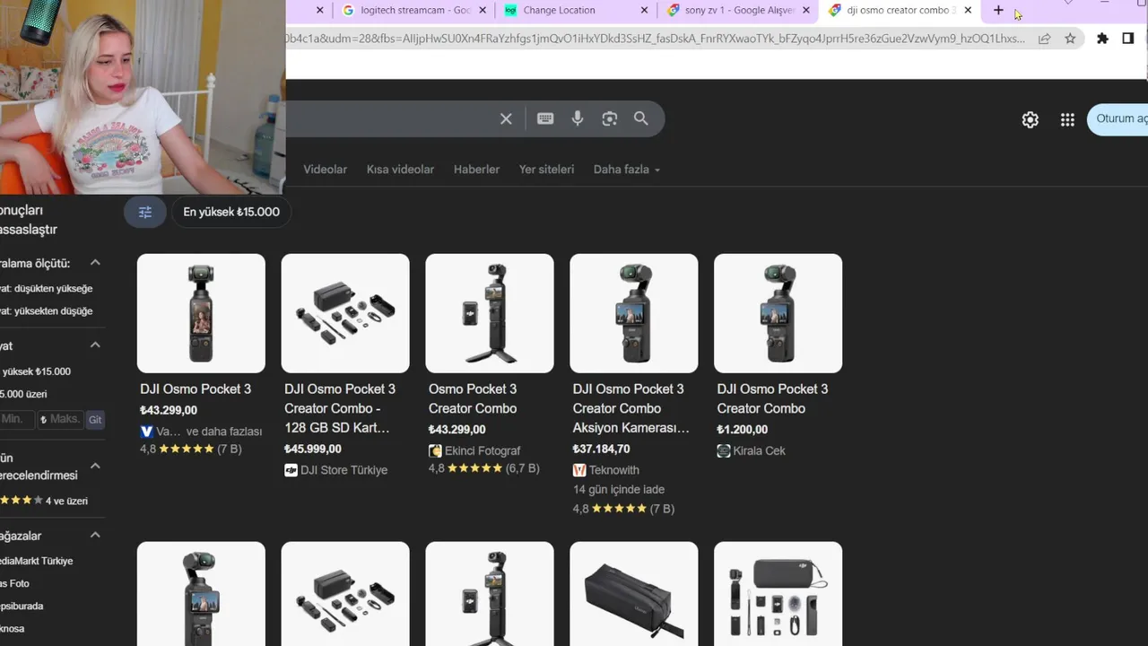Filter by Hepsiburada store
This screenshot has width=1148, height=646.
tap(22, 606)
